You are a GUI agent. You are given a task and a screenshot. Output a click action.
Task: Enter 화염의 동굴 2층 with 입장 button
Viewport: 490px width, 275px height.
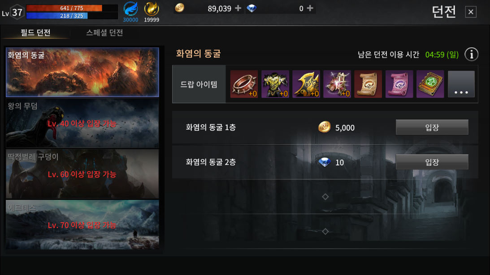[x=432, y=162]
